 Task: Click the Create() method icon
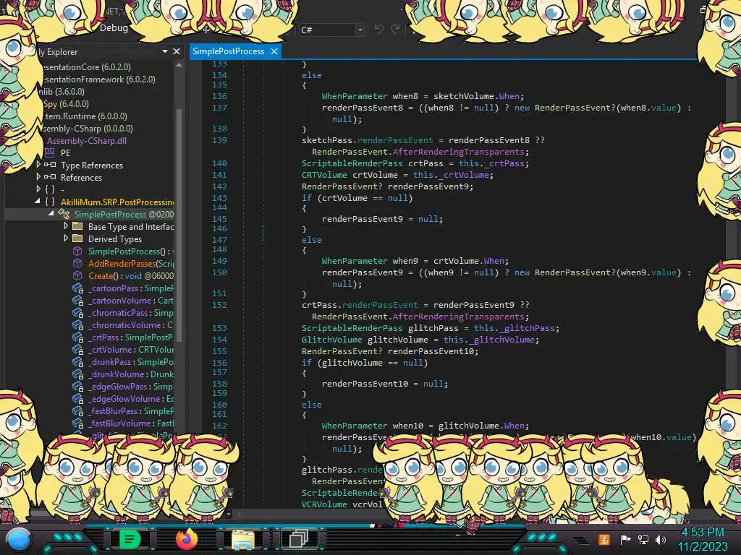(77, 275)
